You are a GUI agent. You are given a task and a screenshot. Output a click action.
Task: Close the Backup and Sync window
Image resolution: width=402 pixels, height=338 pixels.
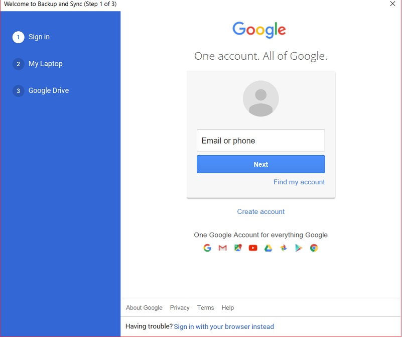(392, 4)
